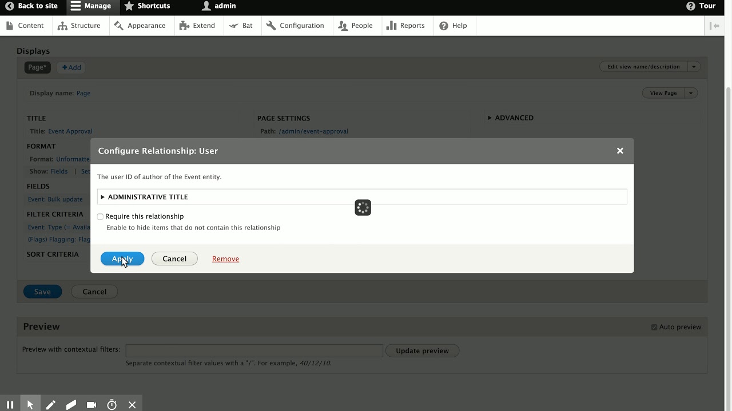Add a new display with +Add
Viewport: 732px width, 411px height.
pos(71,67)
